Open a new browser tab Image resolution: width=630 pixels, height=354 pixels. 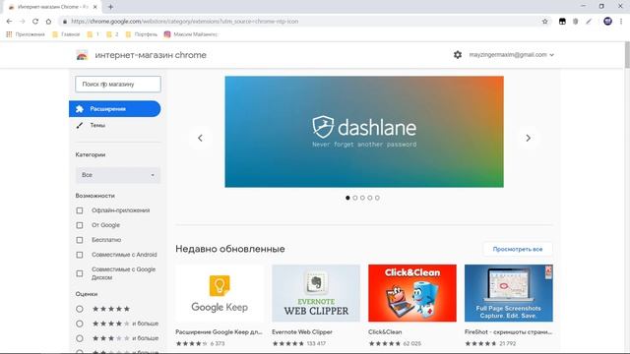coord(110,7)
